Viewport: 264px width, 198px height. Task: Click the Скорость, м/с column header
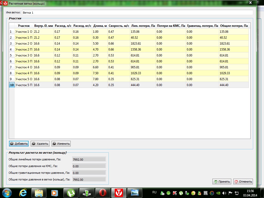[119, 26]
